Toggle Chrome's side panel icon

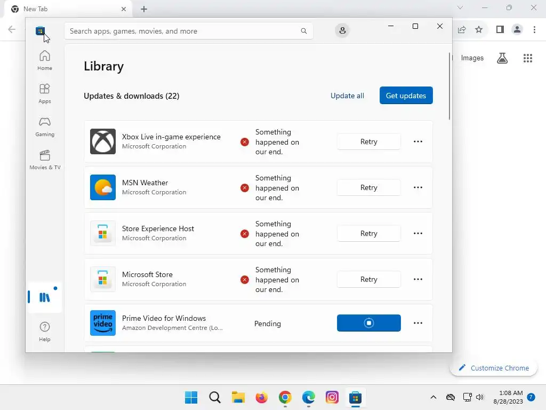click(x=500, y=30)
